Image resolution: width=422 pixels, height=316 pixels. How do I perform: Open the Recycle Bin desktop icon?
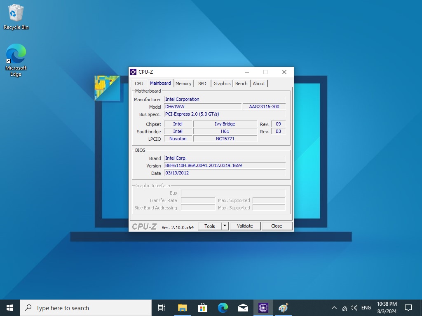click(16, 17)
